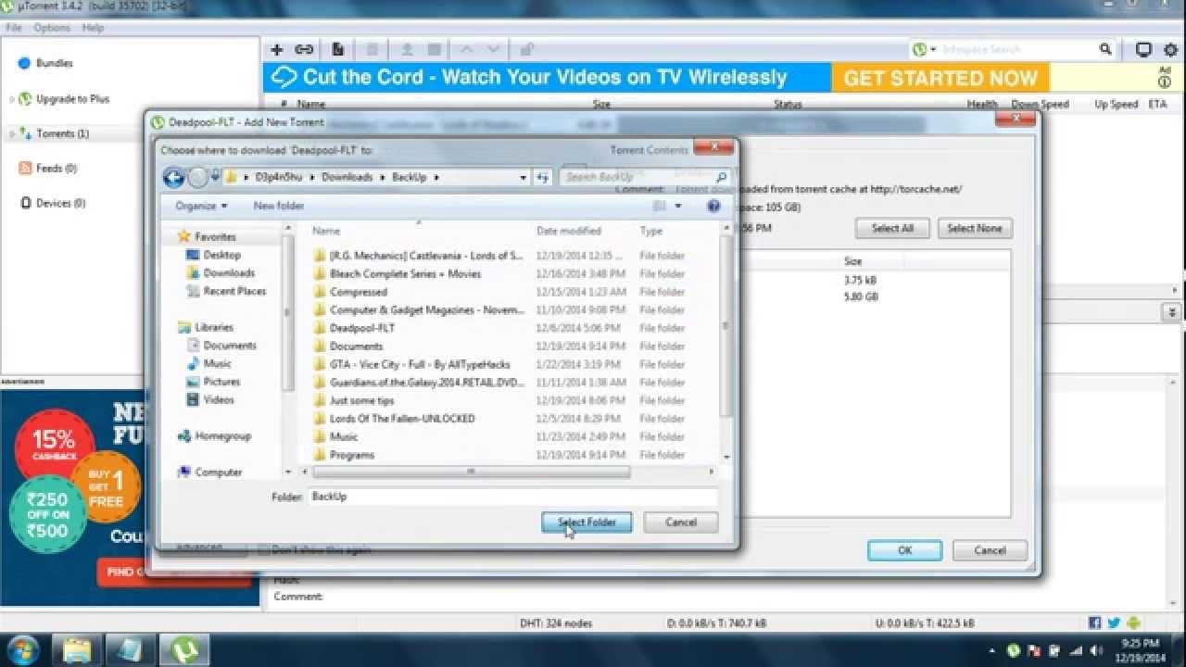The height and width of the screenshot is (667, 1186).
Task: Click the Add Torrent plus icon
Action: click(276, 49)
